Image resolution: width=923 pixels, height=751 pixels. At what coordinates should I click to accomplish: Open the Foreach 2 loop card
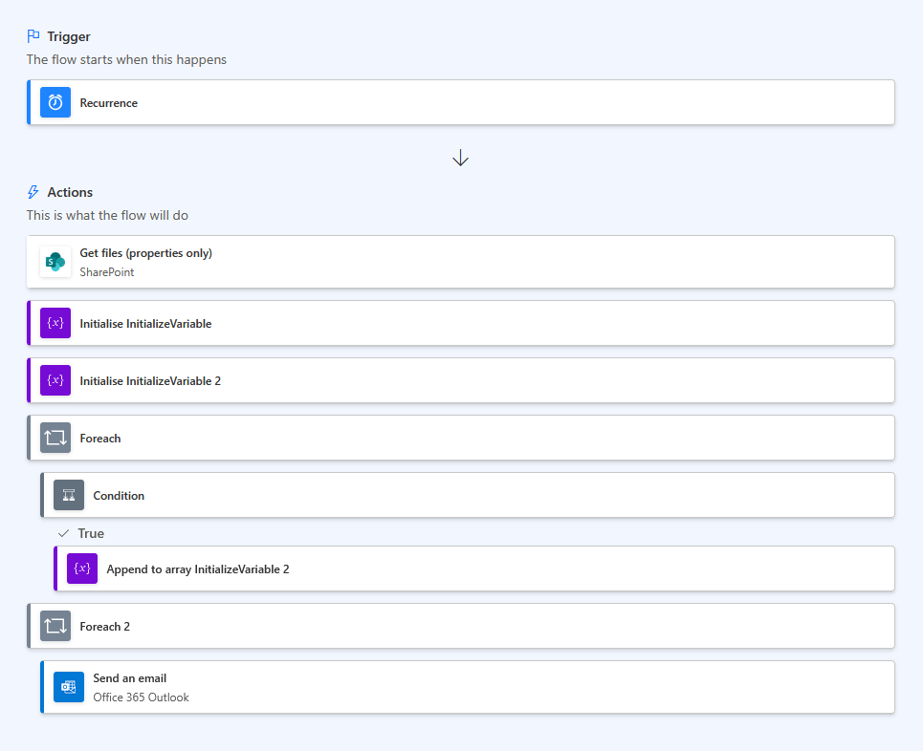point(461,626)
